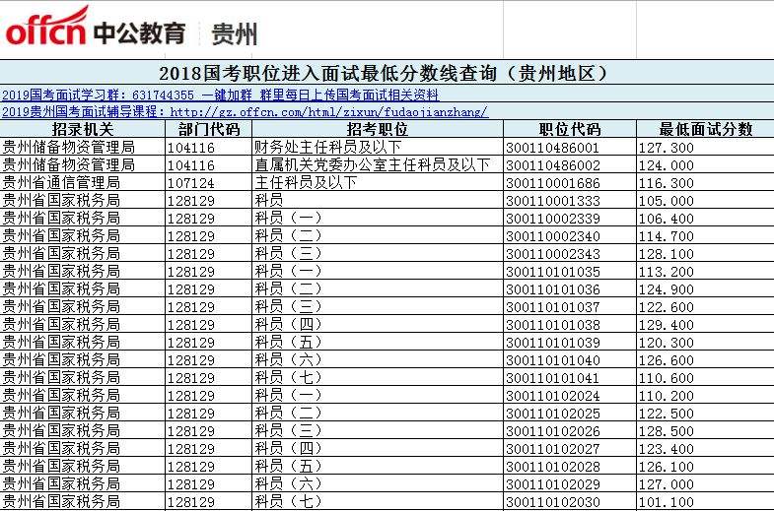
Task: Select position code 300110102028
Action: 570,466
